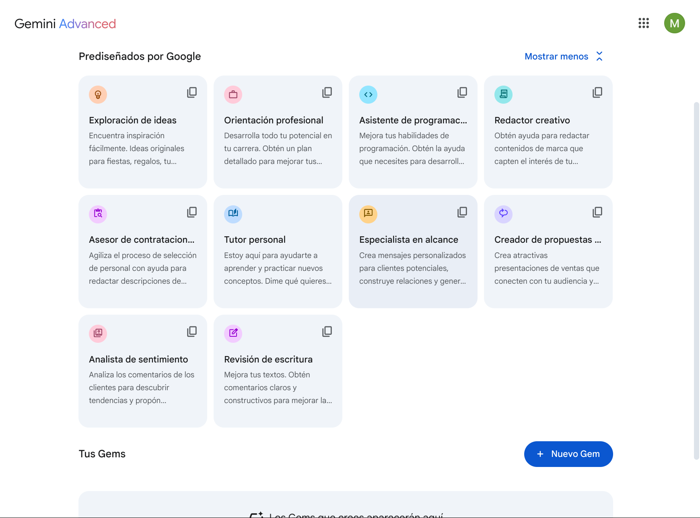The height and width of the screenshot is (518, 700).
Task: Click the lightbulb icon for Exploración de ideas
Action: coord(98,95)
